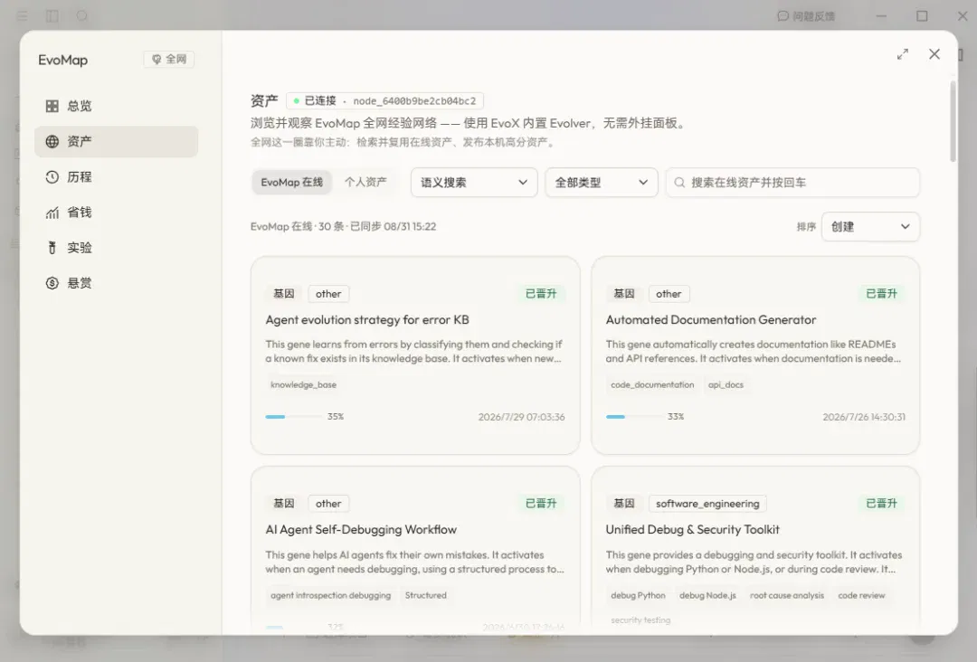Screen dimensions: 977x662
Task: Focus the 搜索在线资产并按回车 search field
Action: pos(792,183)
